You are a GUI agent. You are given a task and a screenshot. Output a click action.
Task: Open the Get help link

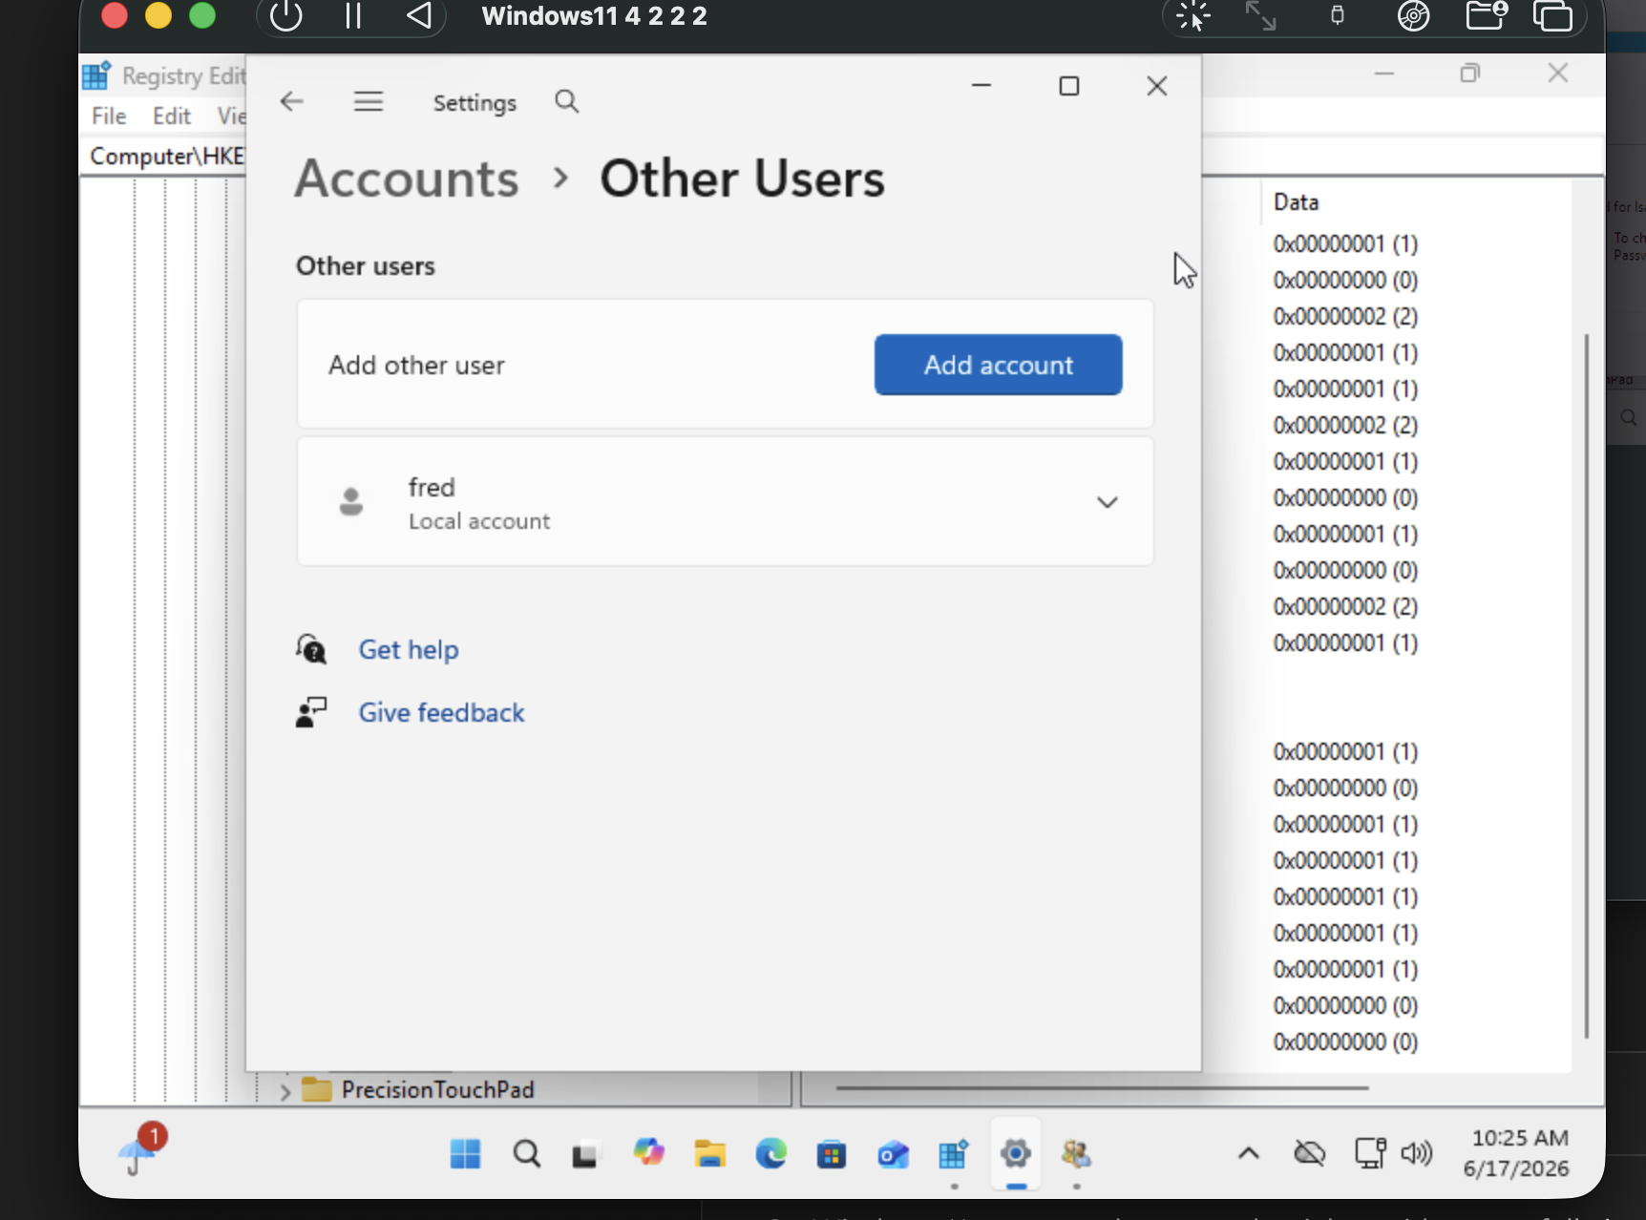(409, 650)
